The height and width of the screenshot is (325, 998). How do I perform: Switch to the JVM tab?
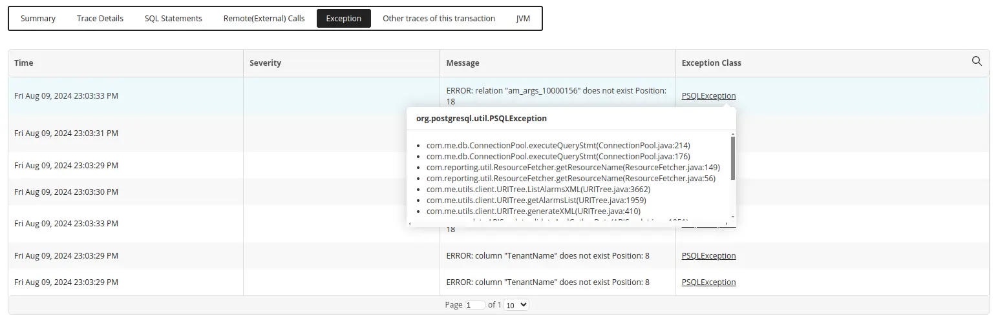pos(523,19)
